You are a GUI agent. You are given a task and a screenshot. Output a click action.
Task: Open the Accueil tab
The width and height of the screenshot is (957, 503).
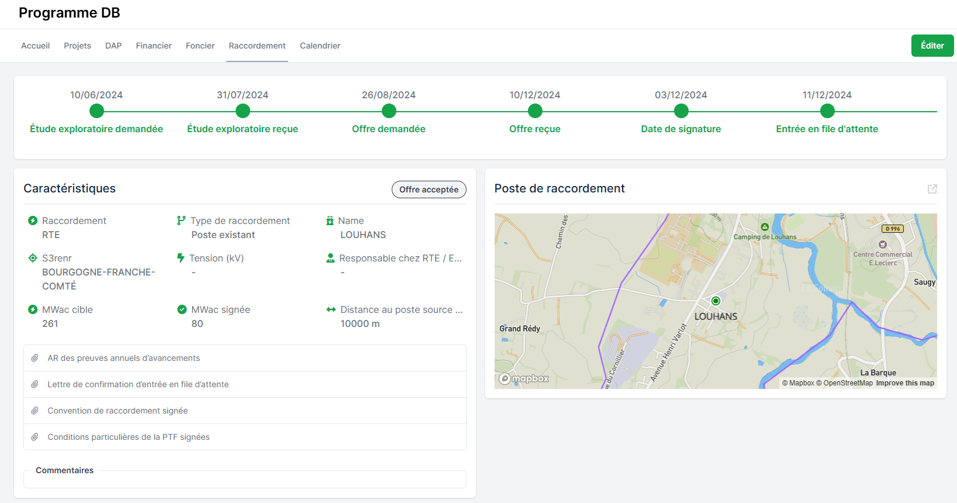(35, 46)
